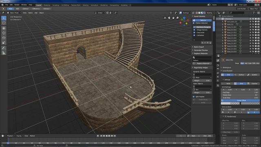Jump to the timeline start frame
Image resolution: width=261 pixels, height=147 pixels.
pyautogui.click(x=101, y=136)
